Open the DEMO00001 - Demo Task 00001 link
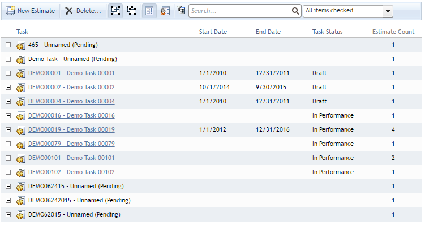The width and height of the screenshot is (425, 225). [x=71, y=73]
